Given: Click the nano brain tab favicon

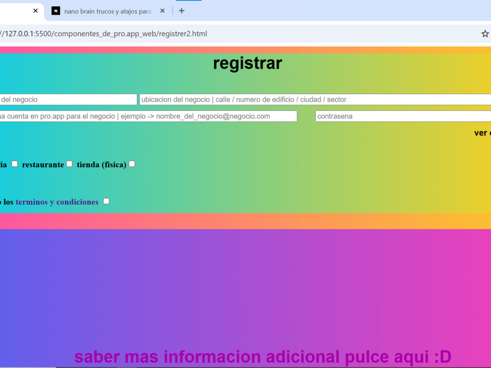Looking at the screenshot, I should 56,11.
